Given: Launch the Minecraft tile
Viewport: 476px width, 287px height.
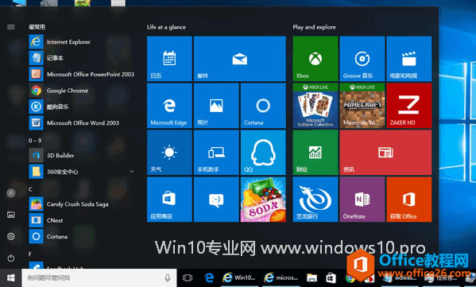Looking at the screenshot, I should point(362,106).
